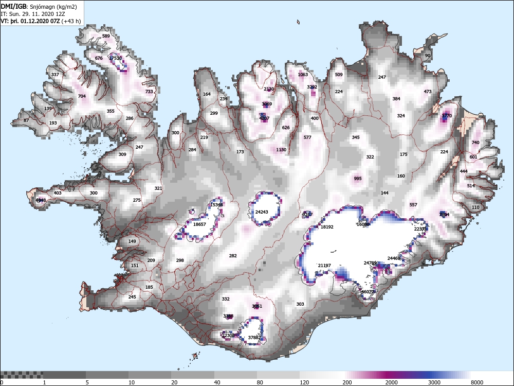Click the snow value '332'
Image resolution: width=514 pixels, height=386 pixels.
226,299
